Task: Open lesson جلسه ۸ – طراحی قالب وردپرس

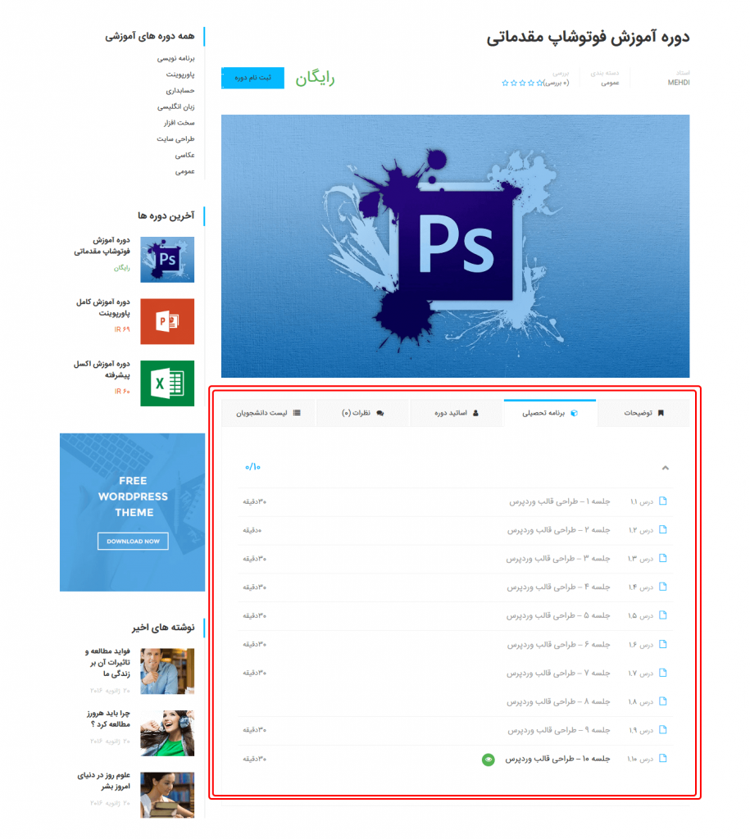Action: 558,701
